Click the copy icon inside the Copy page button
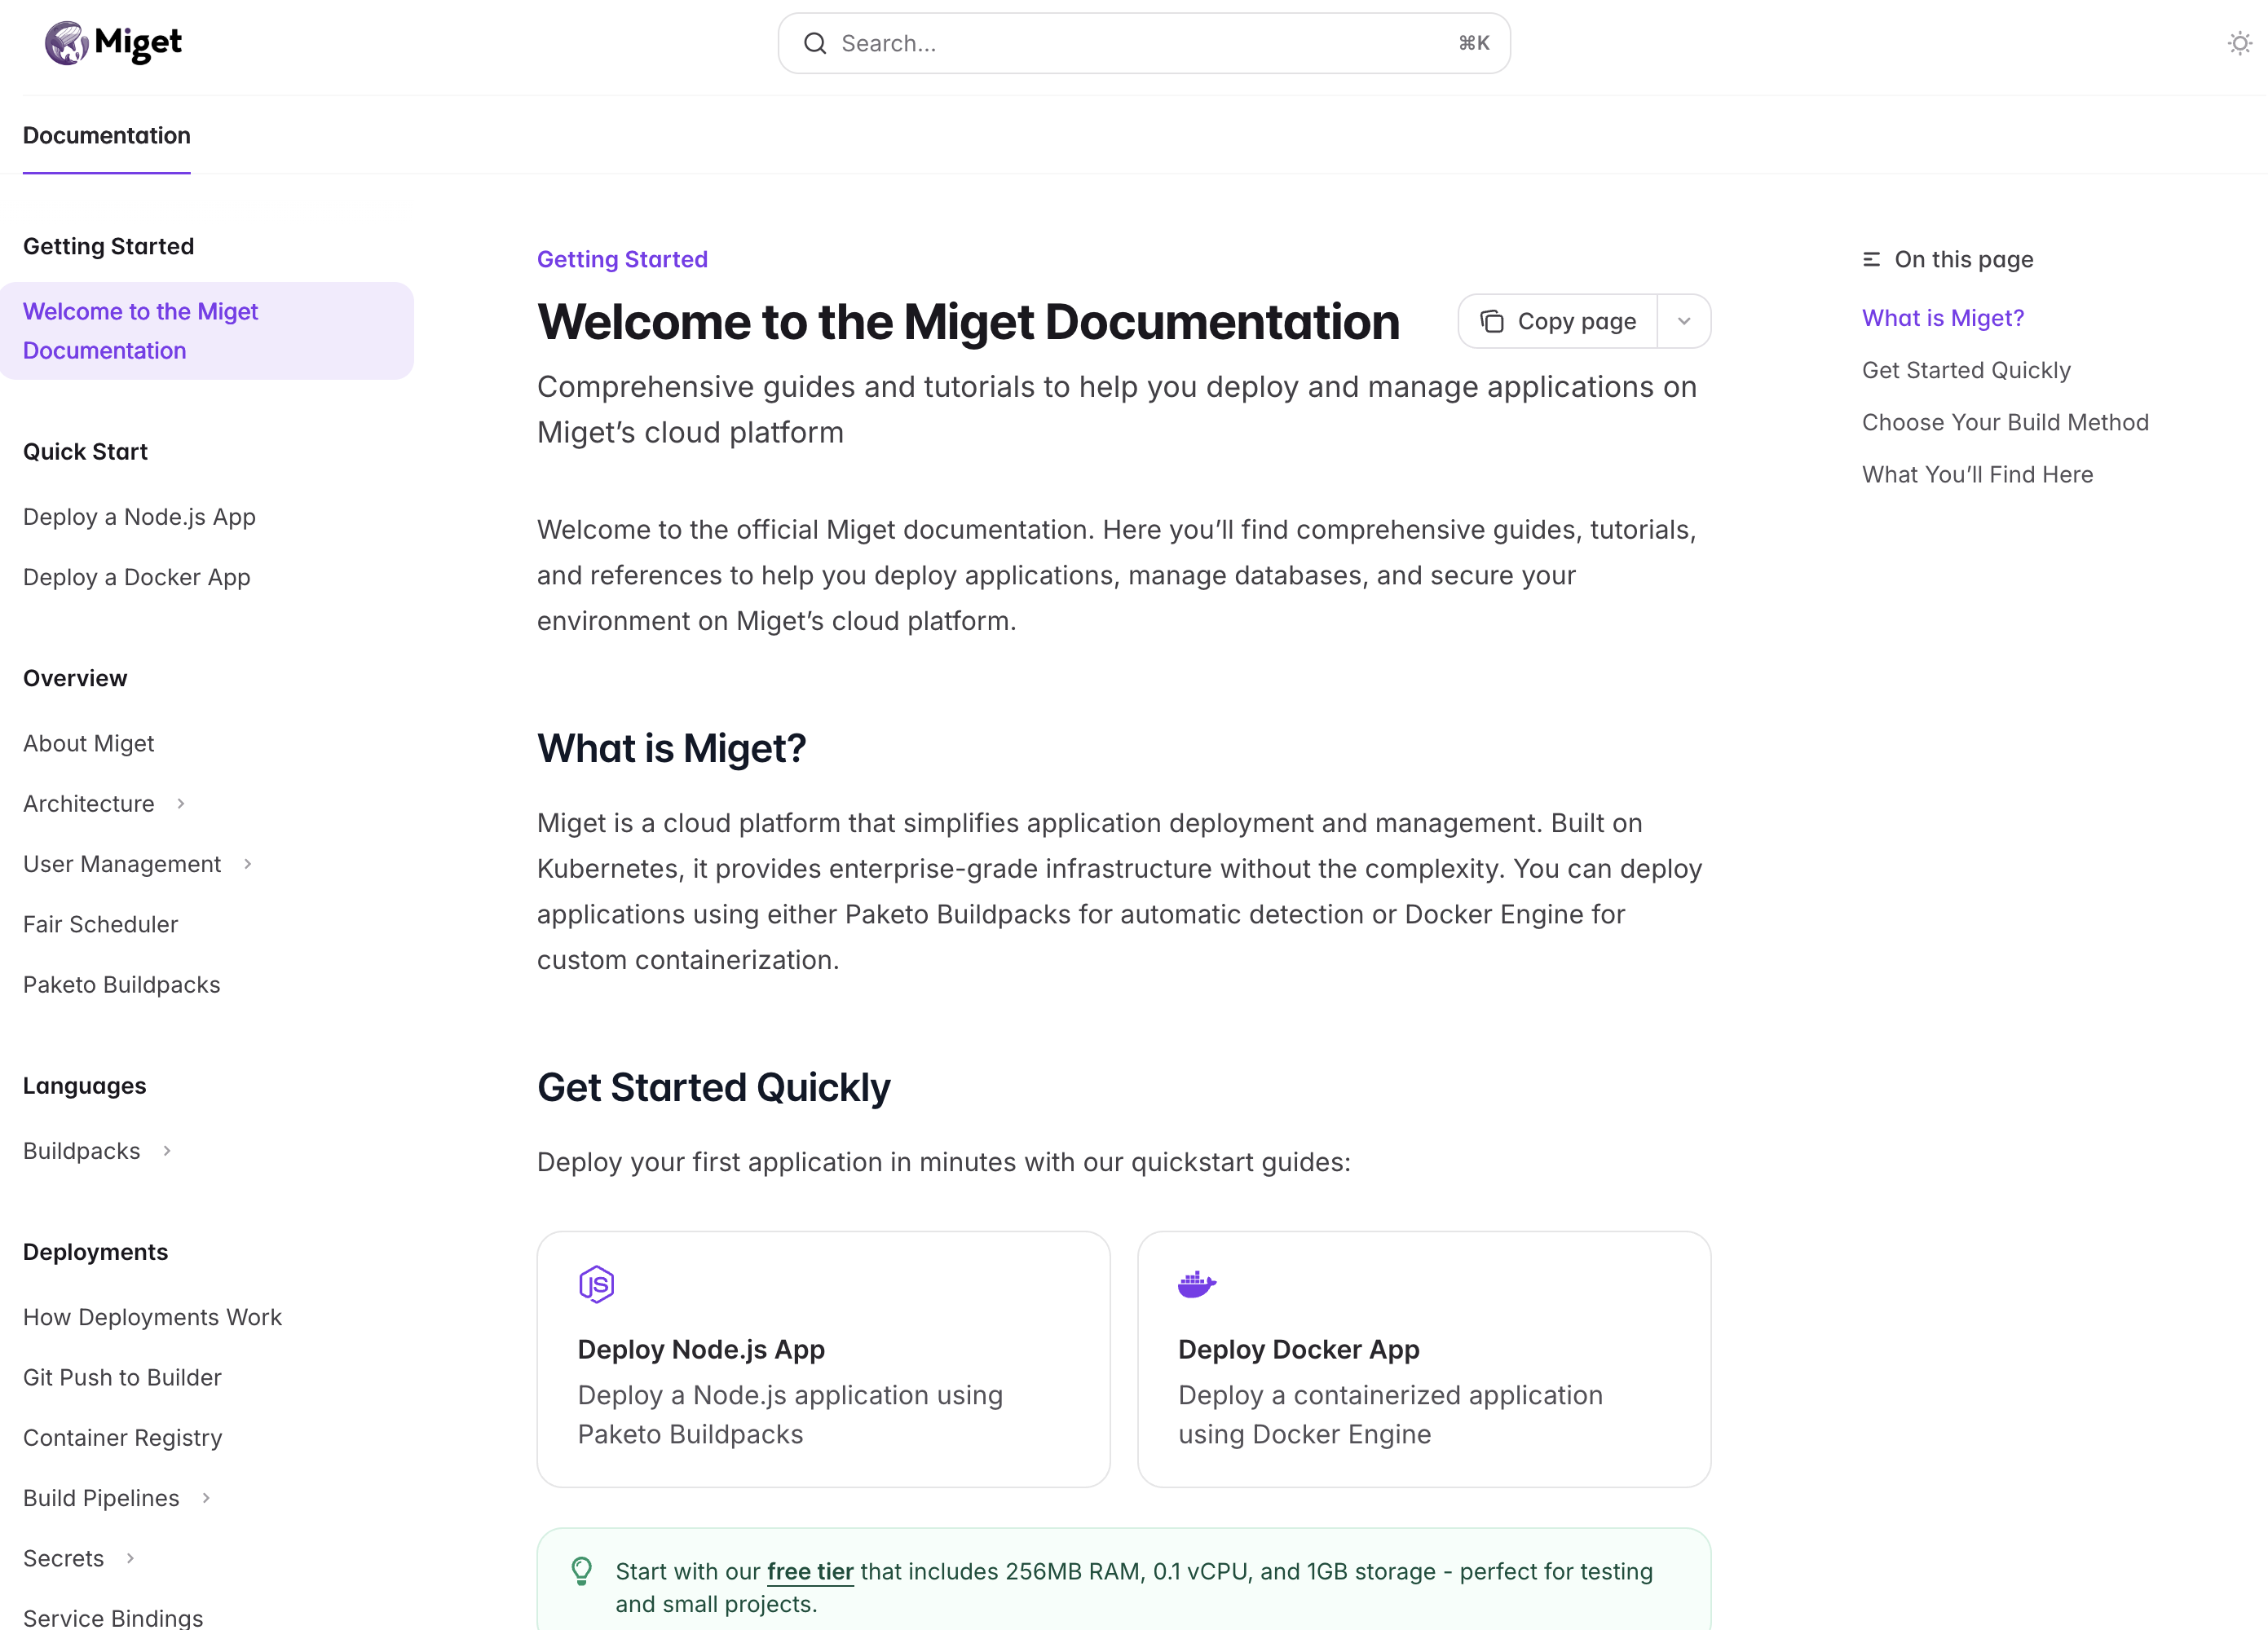 tap(1492, 321)
